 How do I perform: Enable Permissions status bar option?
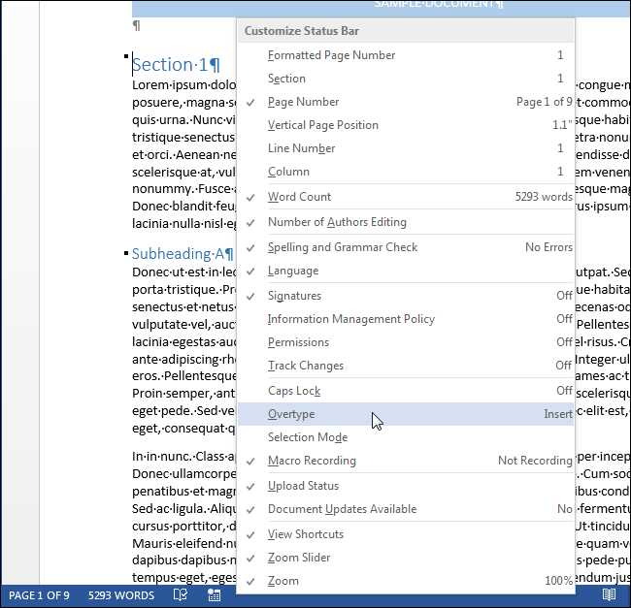click(406, 342)
